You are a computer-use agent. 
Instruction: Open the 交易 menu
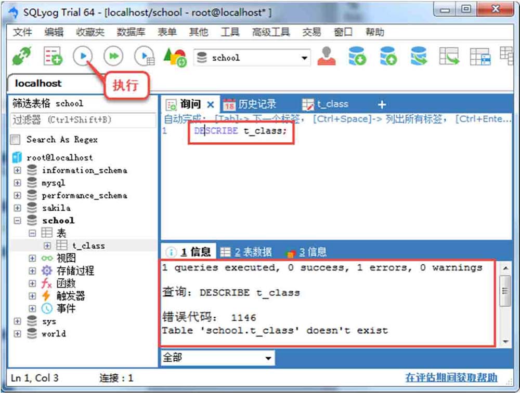click(311, 32)
